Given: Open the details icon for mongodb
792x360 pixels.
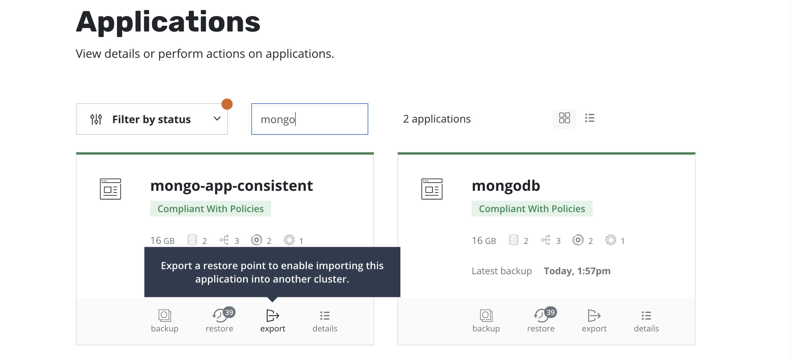Looking at the screenshot, I should pos(646,316).
